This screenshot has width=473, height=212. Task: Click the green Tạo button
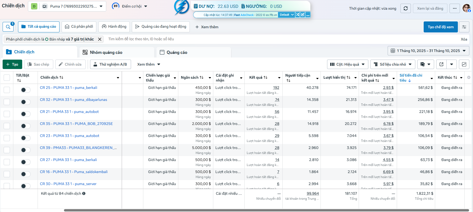[x=12, y=64]
